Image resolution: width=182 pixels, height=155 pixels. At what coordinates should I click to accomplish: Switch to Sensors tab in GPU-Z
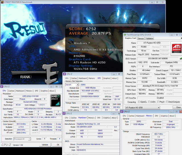141,39
